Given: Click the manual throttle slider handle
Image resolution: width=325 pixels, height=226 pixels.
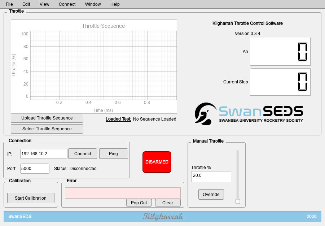Looking at the screenshot, I should [238, 201].
